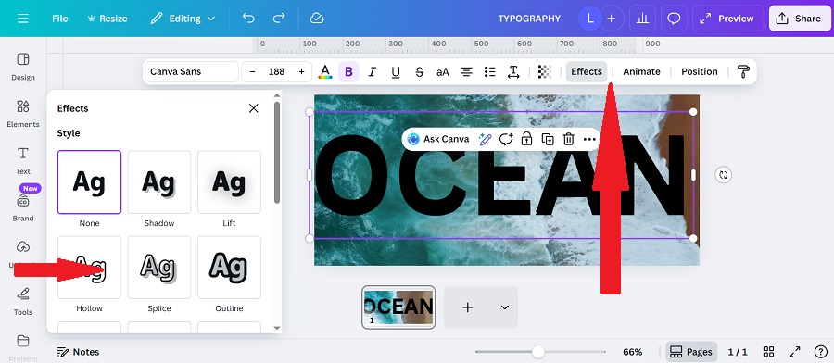
Task: Add collaborator with plus icon
Action: [x=612, y=19]
